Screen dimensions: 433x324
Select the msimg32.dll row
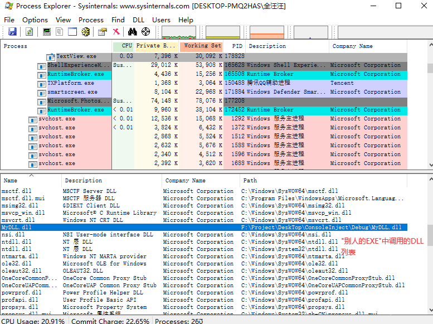tap(204, 205)
